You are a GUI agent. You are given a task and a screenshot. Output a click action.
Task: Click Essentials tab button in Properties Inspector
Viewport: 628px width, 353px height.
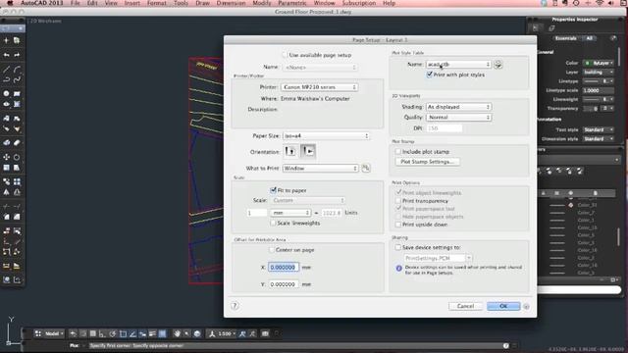(565, 38)
